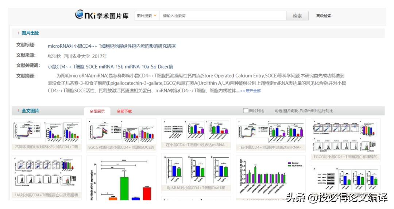The height and width of the screenshot is (209, 394).
Task: Open thumbnail 0μMUA对小鼠CD4+T细胞Orai1和
Action: tap(196, 173)
